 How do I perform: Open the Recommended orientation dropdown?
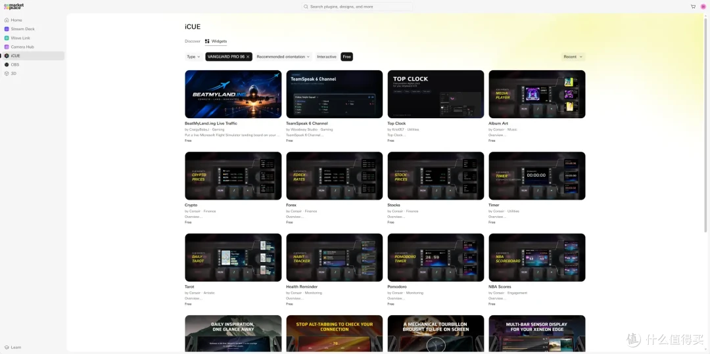pos(283,56)
